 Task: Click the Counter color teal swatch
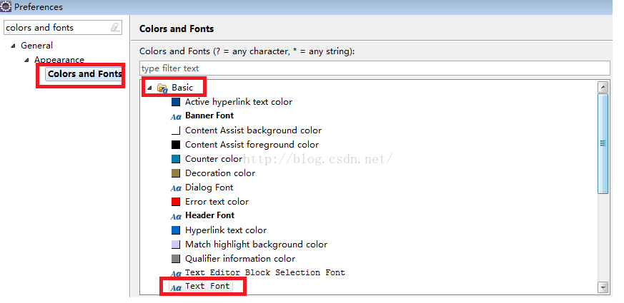point(176,159)
